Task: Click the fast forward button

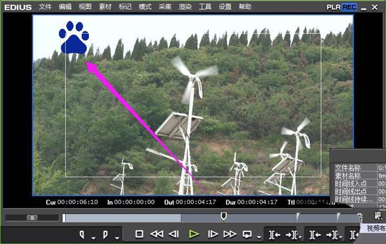Action: point(230,234)
